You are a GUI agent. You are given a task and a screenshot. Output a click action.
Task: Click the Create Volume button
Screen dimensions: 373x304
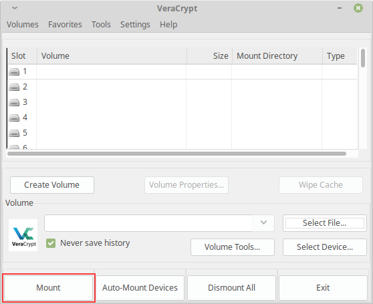52,185
